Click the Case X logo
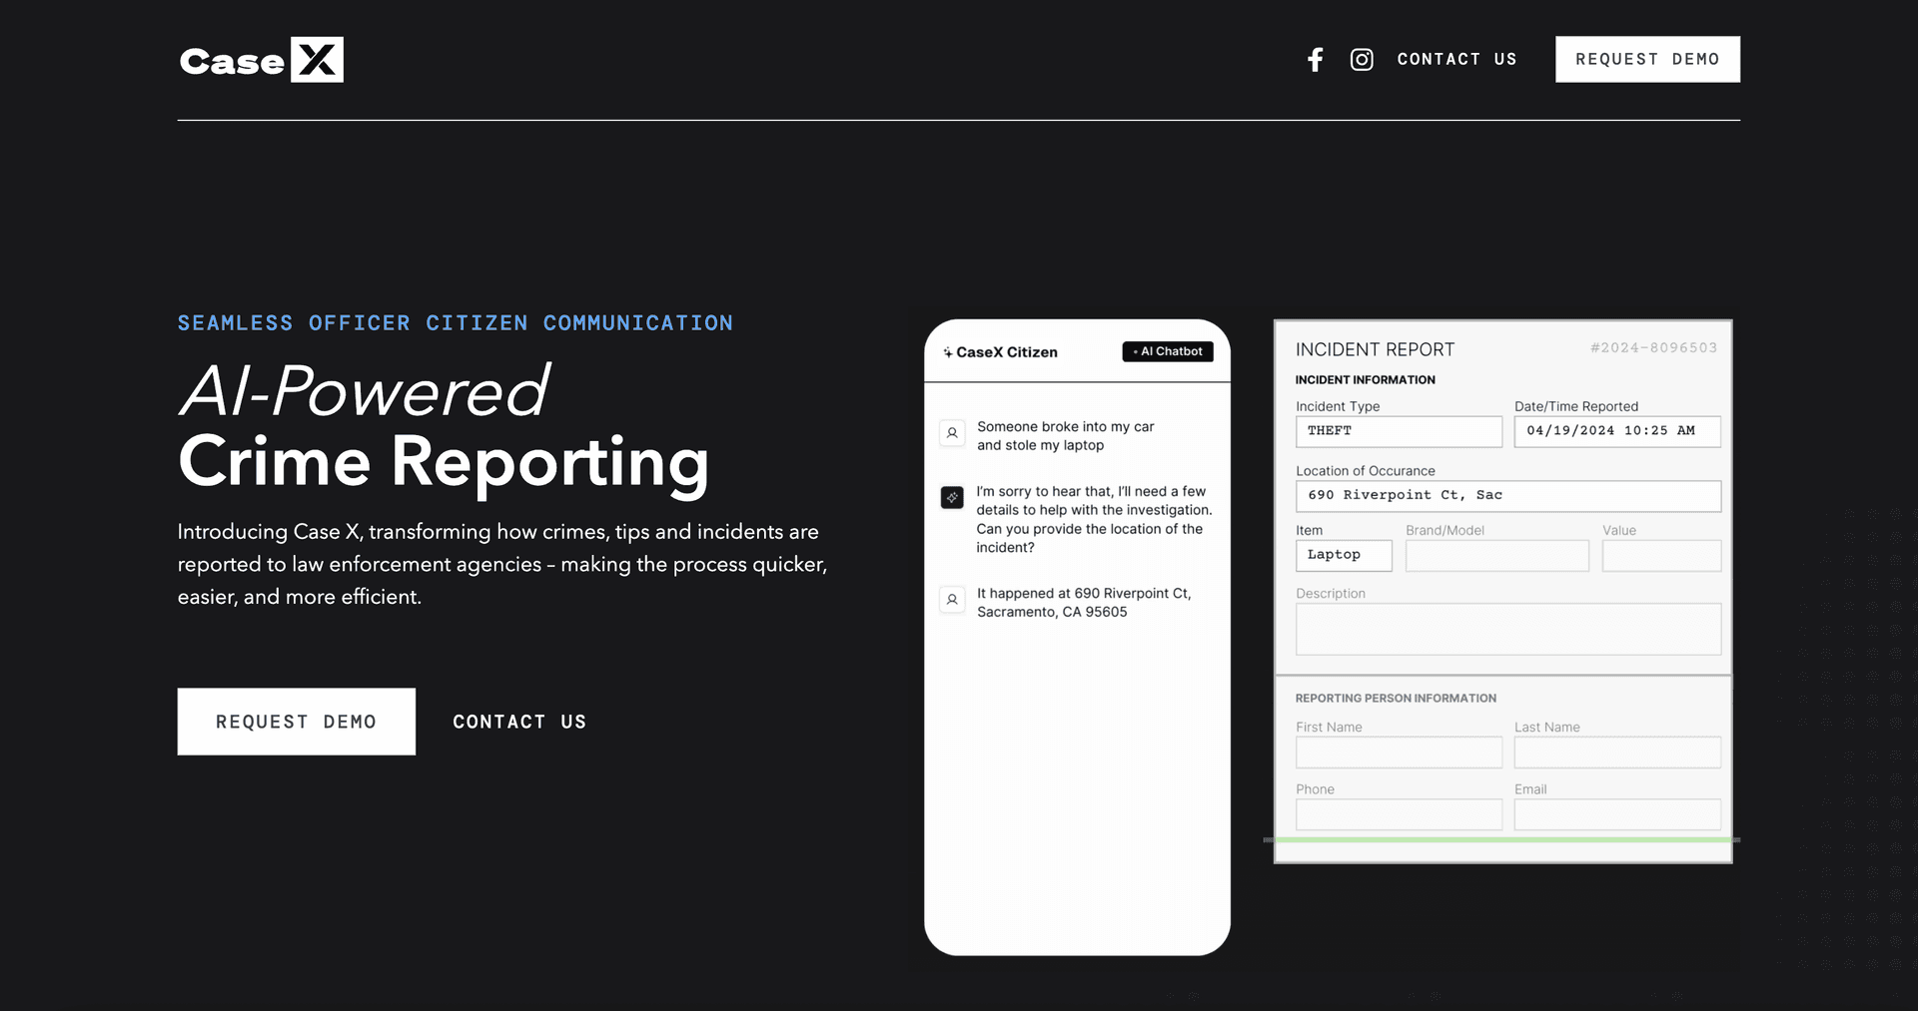Screen dimensions: 1918x1011 tap(261, 60)
